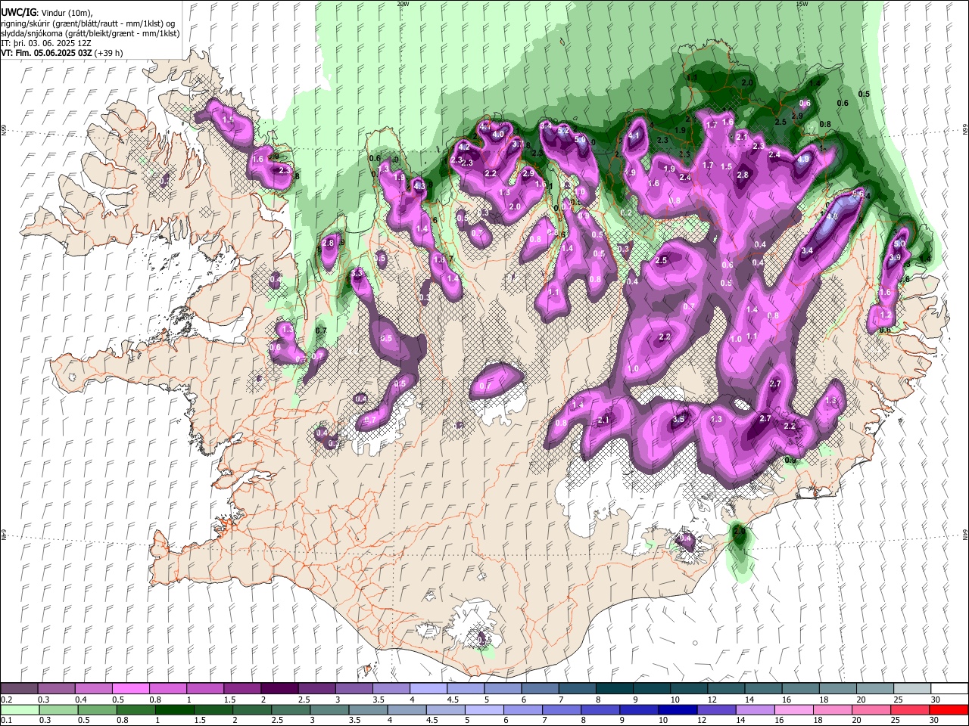Click the dark mauve 0.2 snow scale swatch

pos(19,689)
